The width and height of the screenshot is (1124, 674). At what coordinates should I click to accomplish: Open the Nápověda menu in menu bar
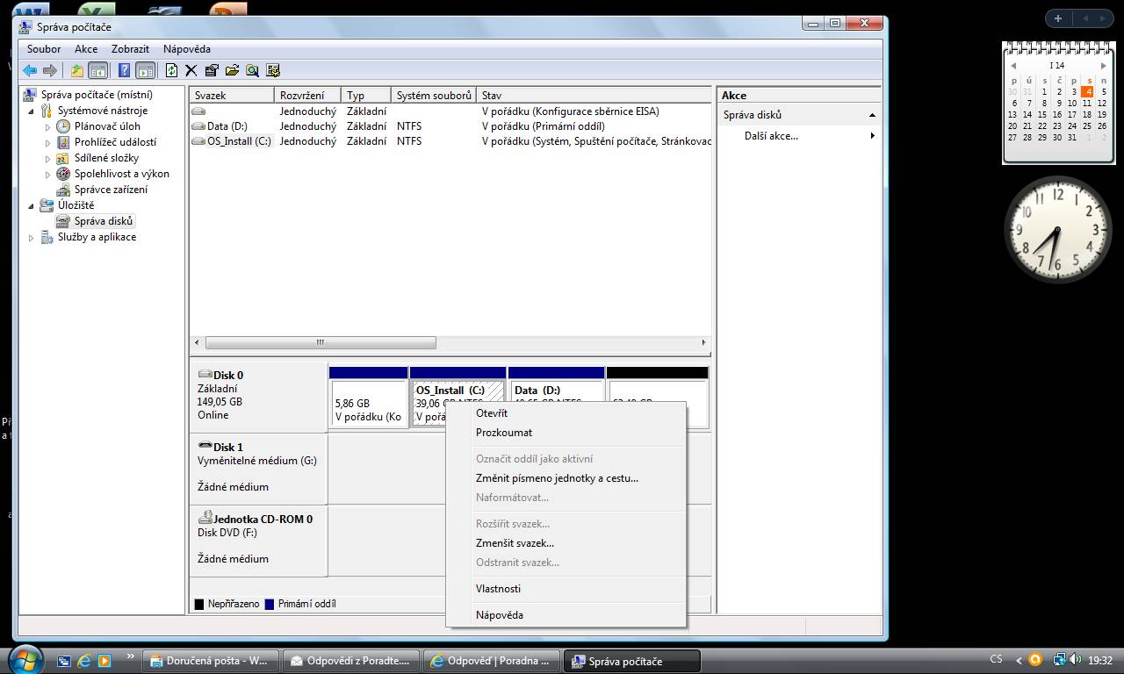(187, 49)
